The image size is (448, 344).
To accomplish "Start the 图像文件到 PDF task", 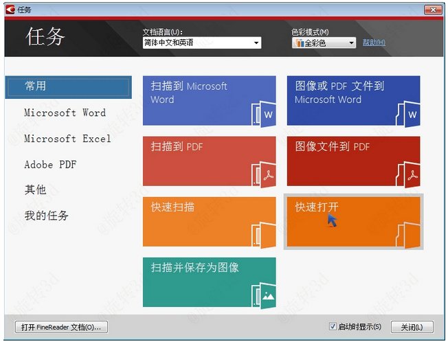I will [x=353, y=161].
